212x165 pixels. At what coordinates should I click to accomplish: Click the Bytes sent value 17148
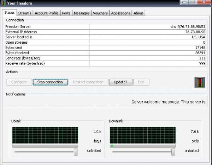200,47
